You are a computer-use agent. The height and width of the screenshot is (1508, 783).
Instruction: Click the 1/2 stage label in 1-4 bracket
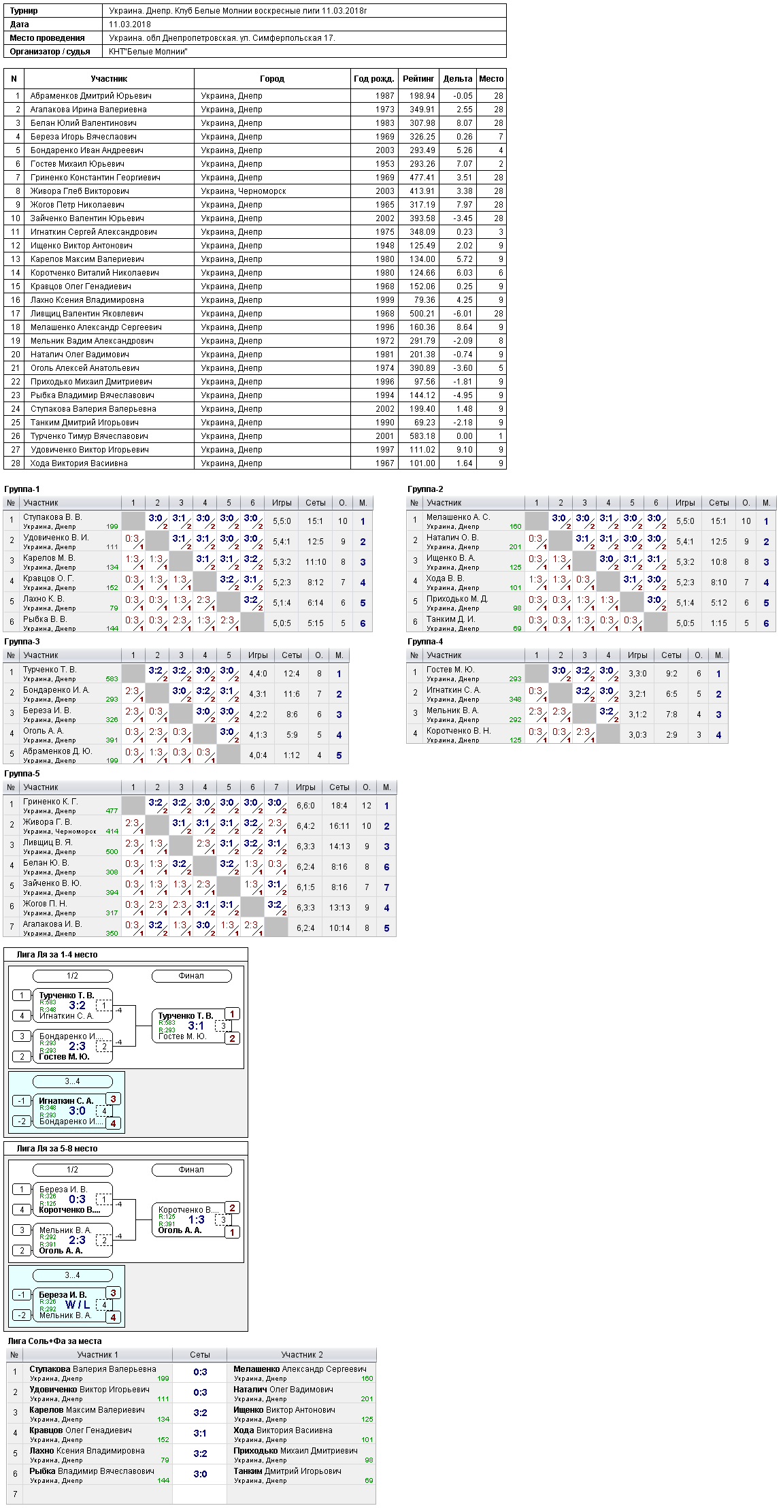[72, 976]
